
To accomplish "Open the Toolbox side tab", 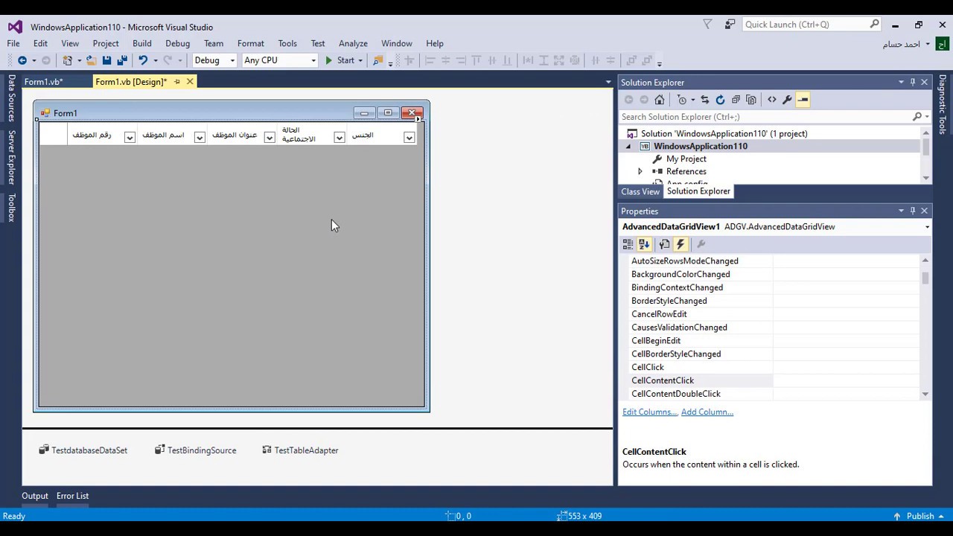I will (11, 208).
